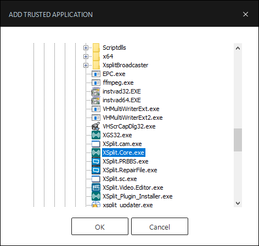Click the instvad32.EXE installer icon
Screen dimensions: 259x246
[96, 91]
